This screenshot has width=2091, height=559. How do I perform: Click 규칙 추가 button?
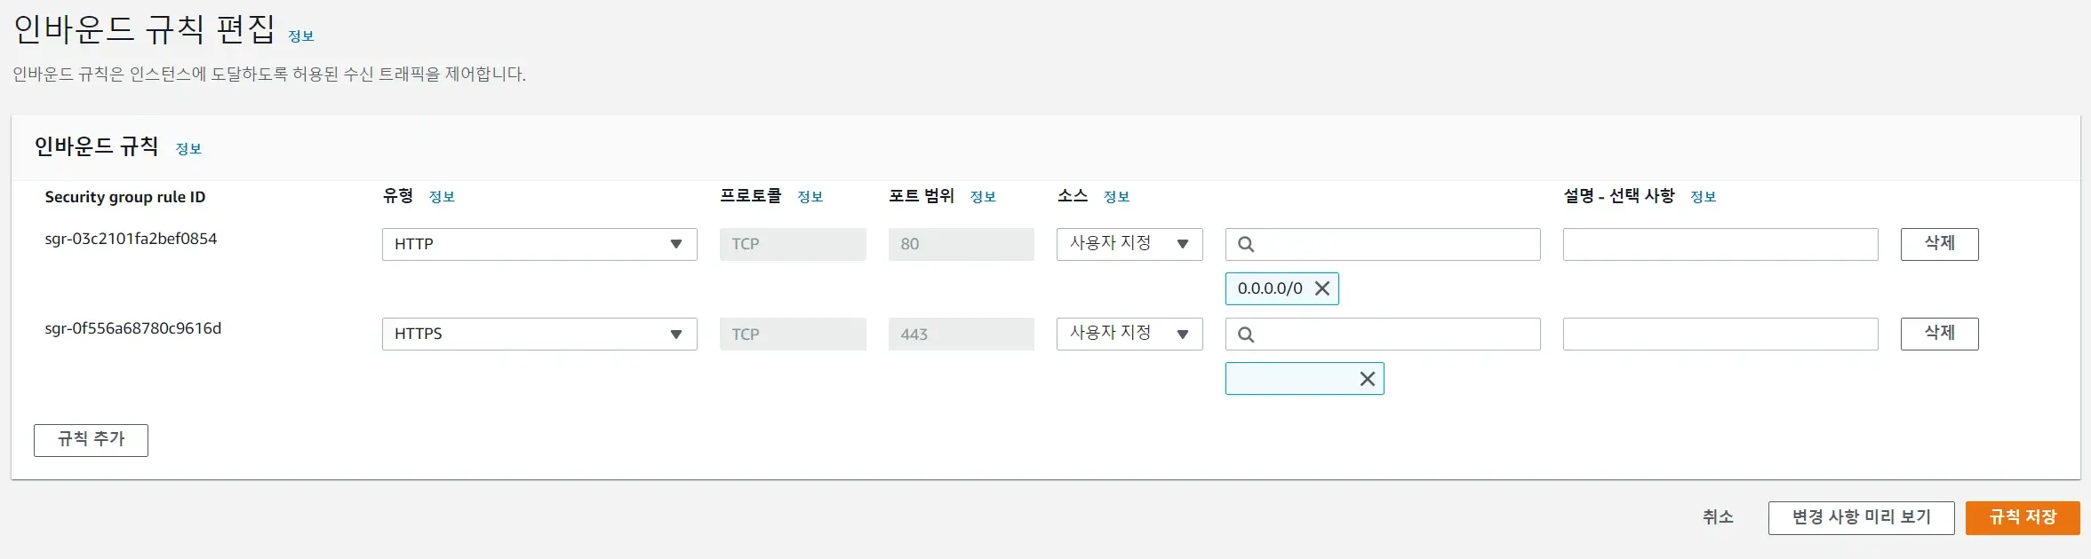tap(91, 440)
